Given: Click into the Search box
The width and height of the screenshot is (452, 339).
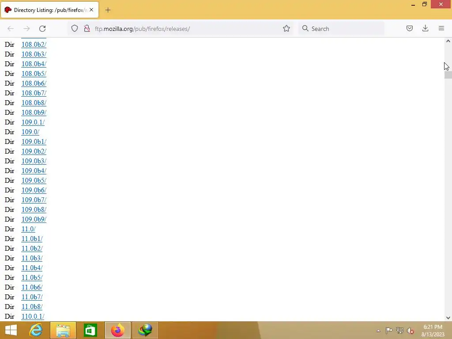Looking at the screenshot, I should [x=341, y=29].
